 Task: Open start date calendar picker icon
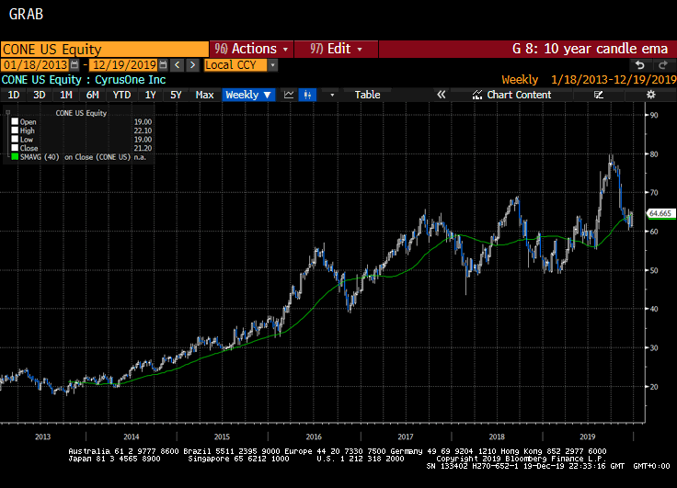75,65
